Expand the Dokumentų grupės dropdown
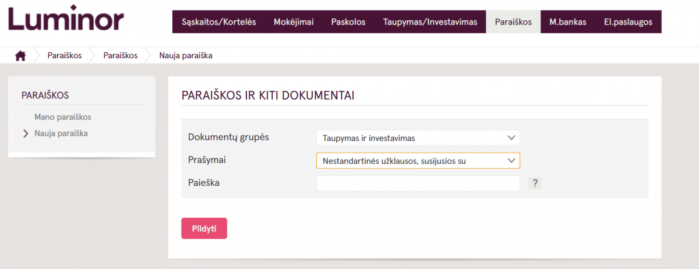 coord(418,138)
